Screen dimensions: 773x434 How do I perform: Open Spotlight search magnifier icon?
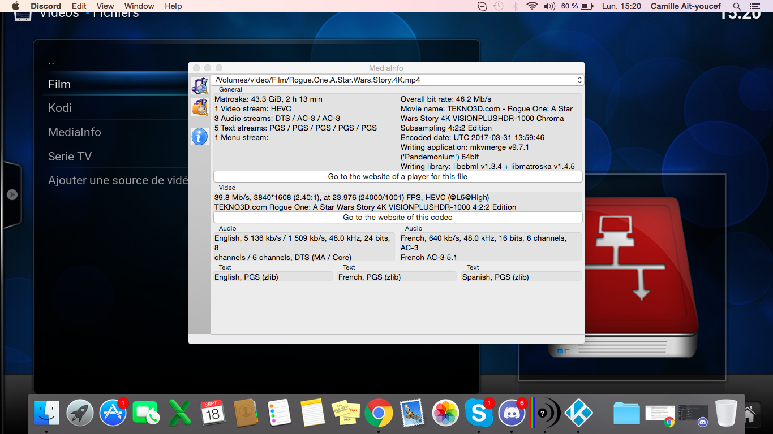pos(737,6)
